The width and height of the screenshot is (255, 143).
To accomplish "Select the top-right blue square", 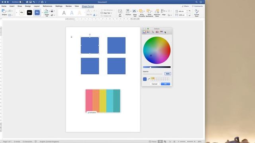I will click(116, 45).
